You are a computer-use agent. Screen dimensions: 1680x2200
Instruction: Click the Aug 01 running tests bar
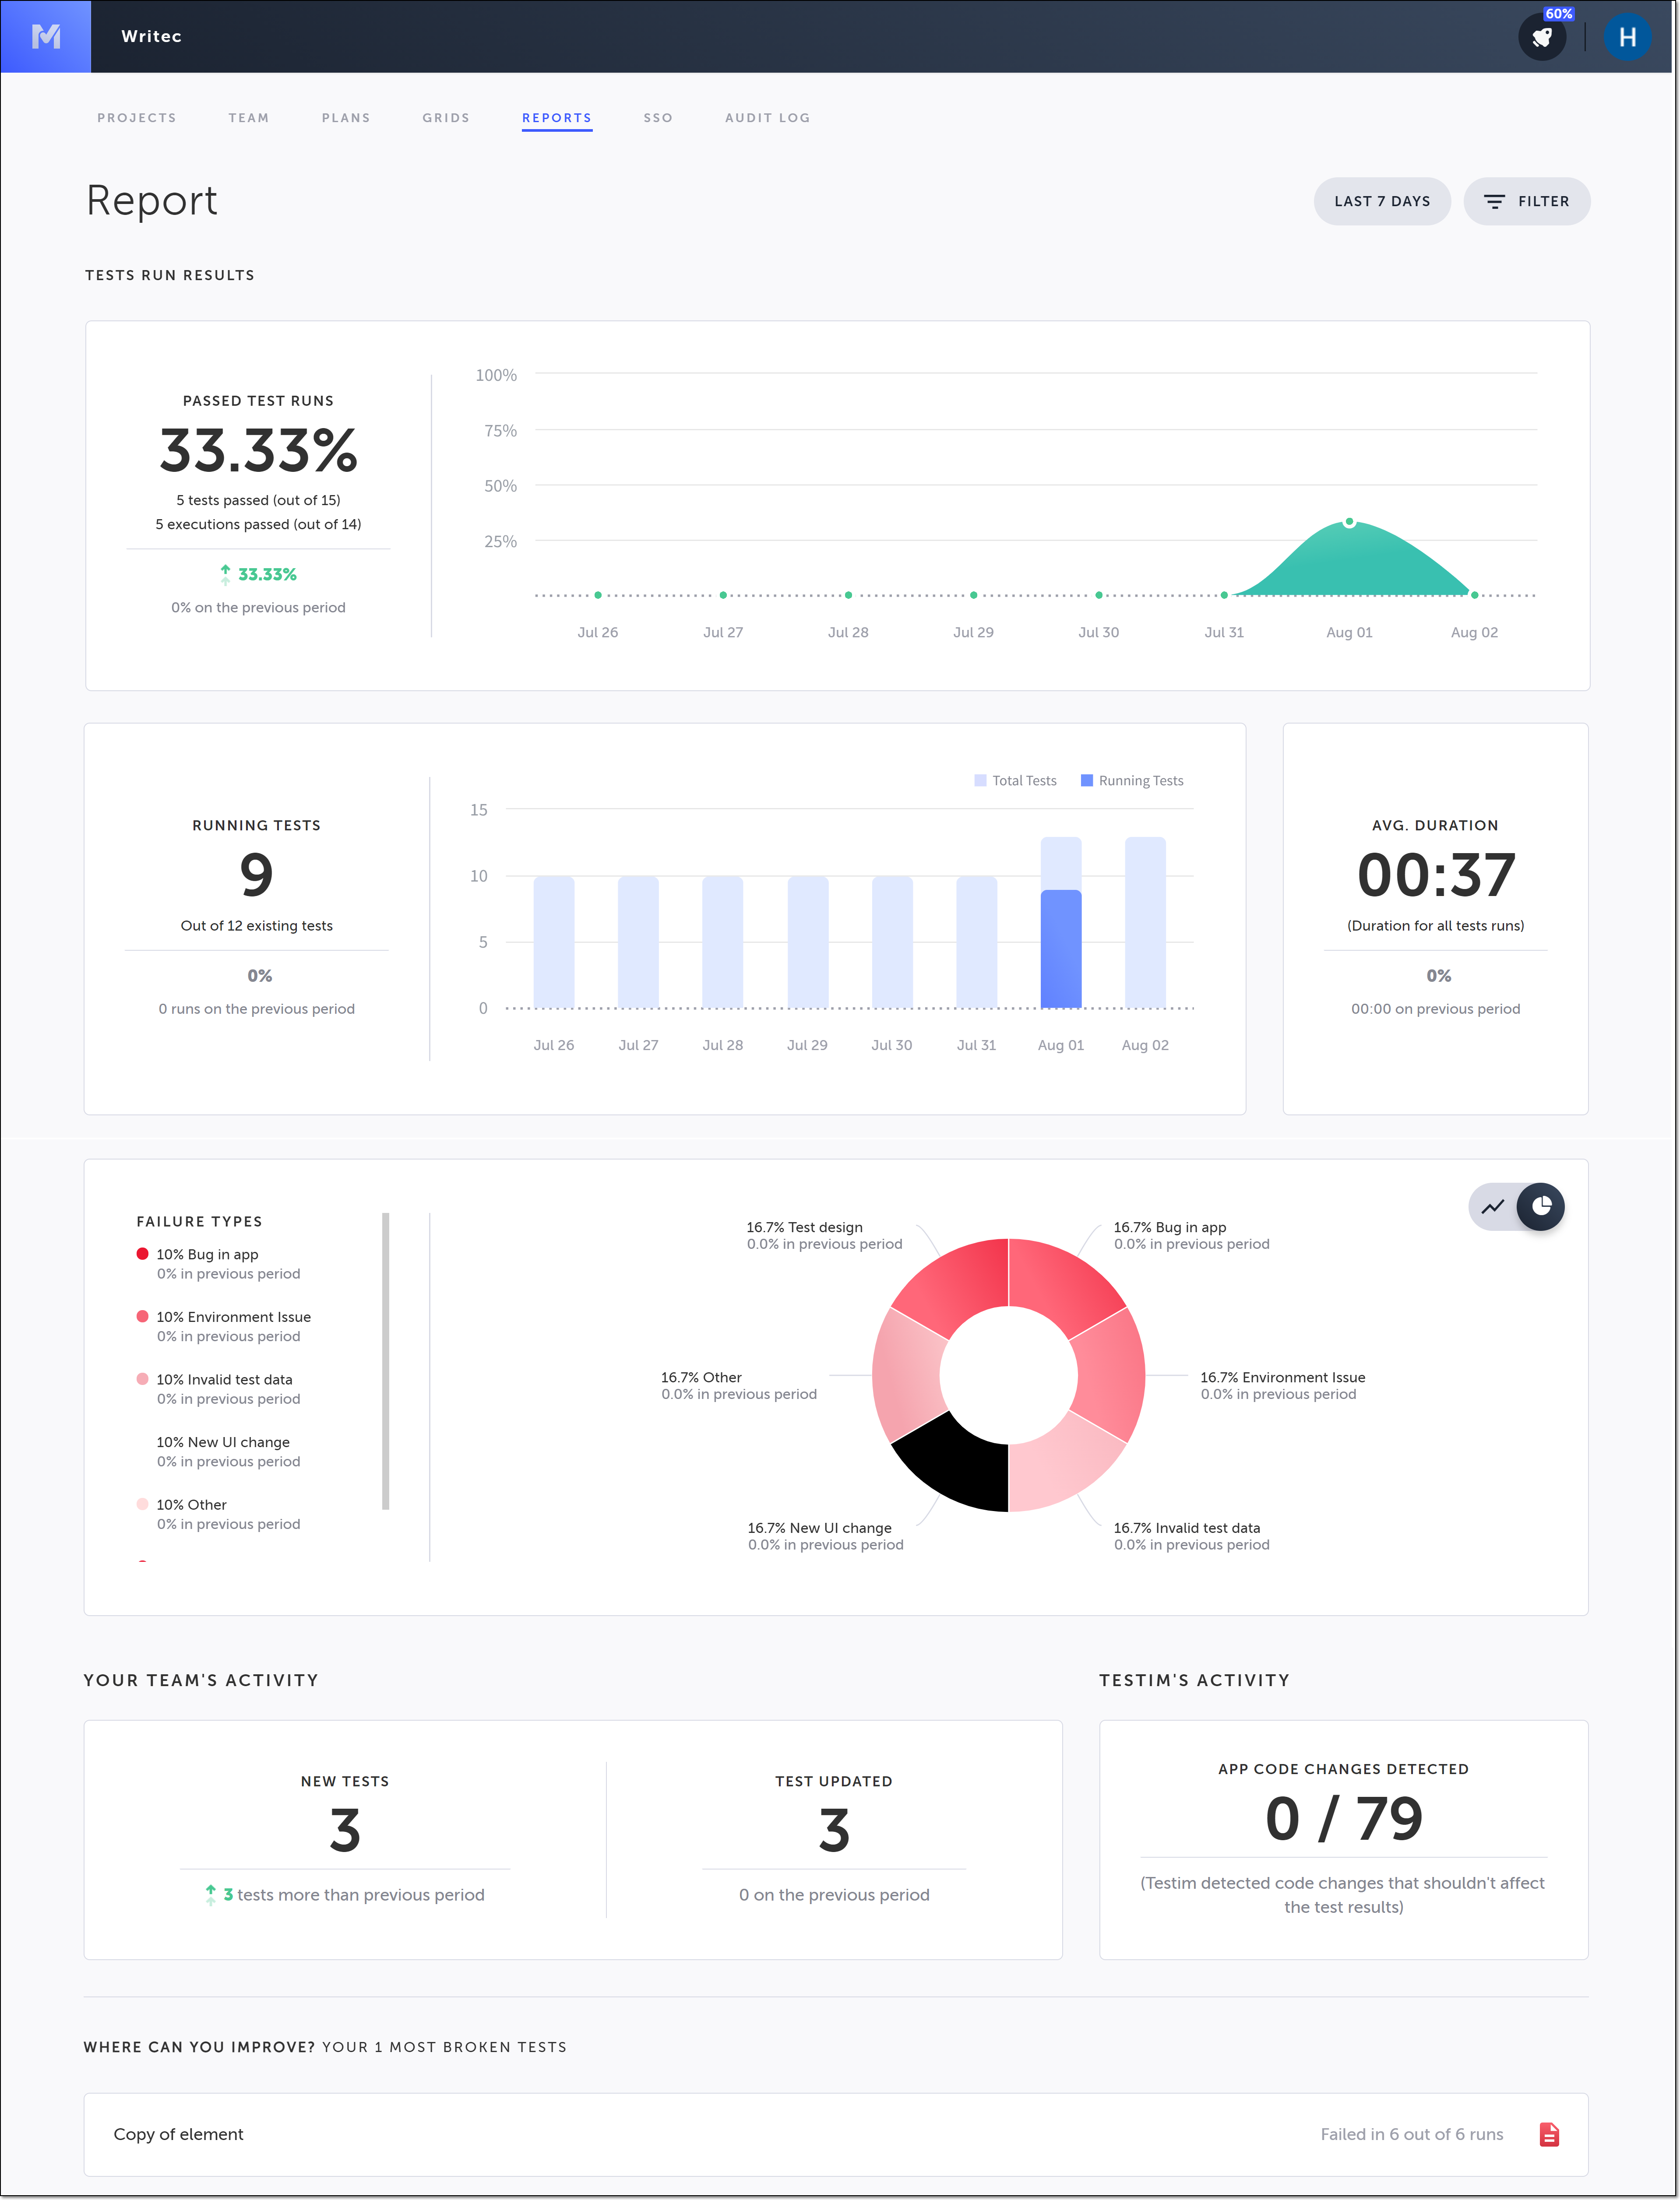1061,948
